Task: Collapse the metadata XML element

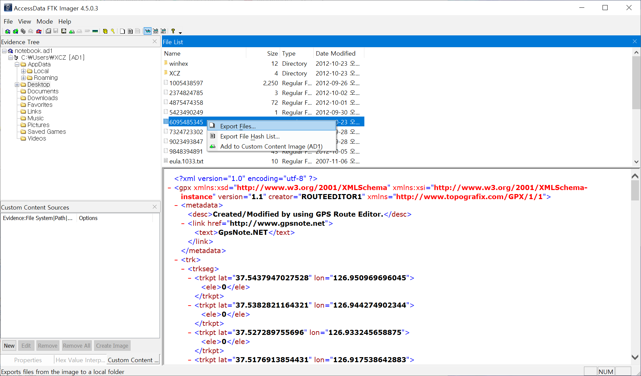Action: (x=176, y=205)
